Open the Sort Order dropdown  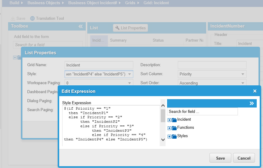(243, 83)
